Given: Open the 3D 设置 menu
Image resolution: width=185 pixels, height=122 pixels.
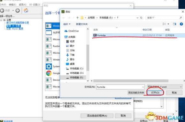Looking at the screenshot, I should 35,4.
